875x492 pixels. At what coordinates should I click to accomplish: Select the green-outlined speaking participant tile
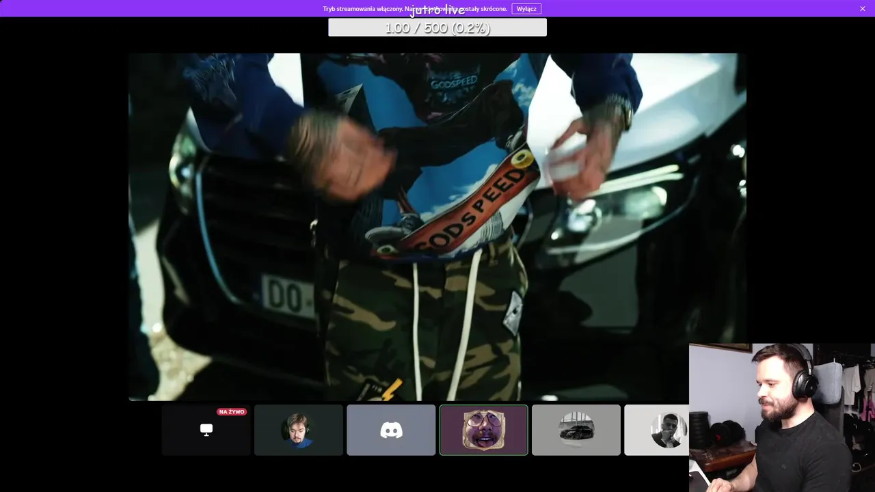pyautogui.click(x=484, y=430)
